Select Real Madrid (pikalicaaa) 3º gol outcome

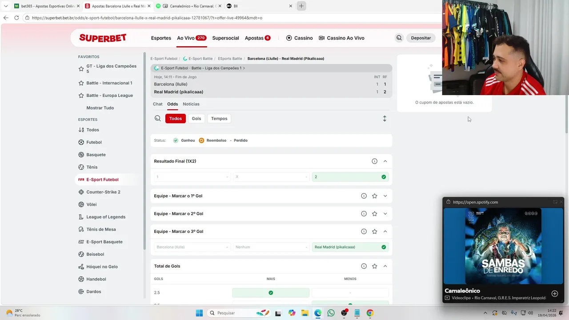pos(350,247)
